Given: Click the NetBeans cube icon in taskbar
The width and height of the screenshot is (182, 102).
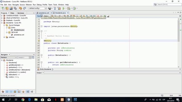Looking at the screenshot, I should pos(69,99).
